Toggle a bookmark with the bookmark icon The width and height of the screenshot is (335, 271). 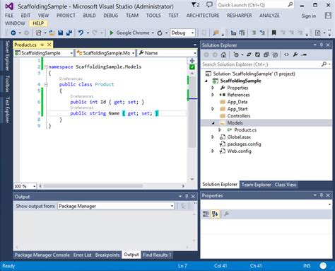tap(274, 33)
